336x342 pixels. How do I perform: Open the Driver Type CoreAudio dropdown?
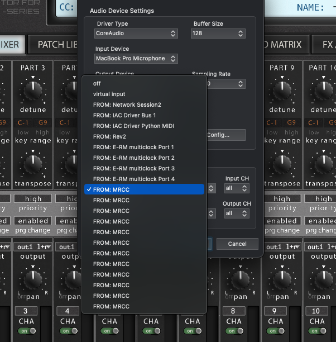[136, 34]
